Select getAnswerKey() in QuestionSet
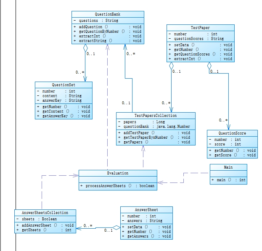 pos(64,116)
